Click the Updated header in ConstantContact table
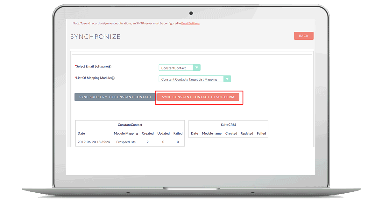The height and width of the screenshot is (200, 382). 164,133
